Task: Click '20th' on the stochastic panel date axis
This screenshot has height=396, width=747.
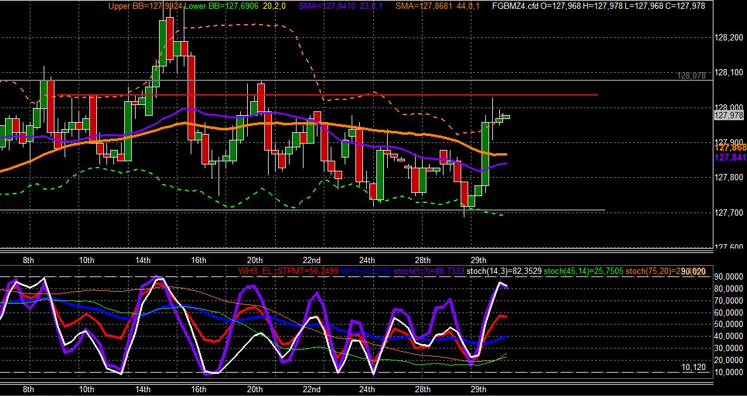Action: [x=255, y=389]
